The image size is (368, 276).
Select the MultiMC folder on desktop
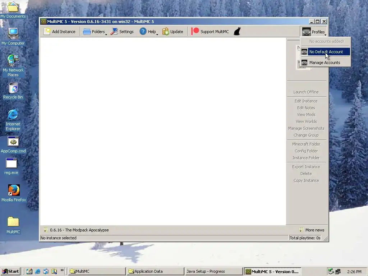pos(13,225)
